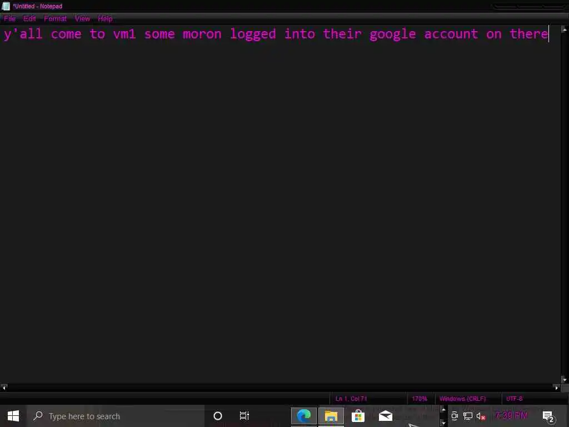This screenshot has width=569, height=427.
Task: Open Task View on taskbar
Action: [x=244, y=416]
